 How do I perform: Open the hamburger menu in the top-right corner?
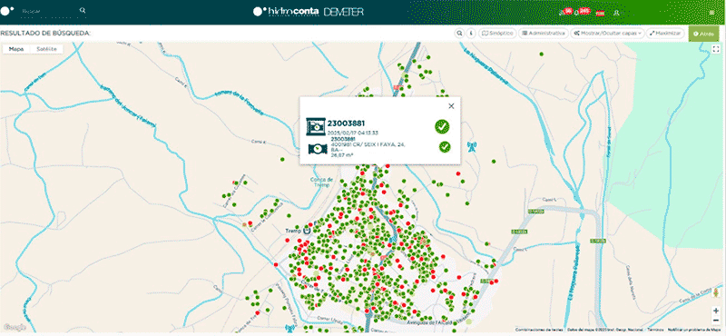point(711,13)
